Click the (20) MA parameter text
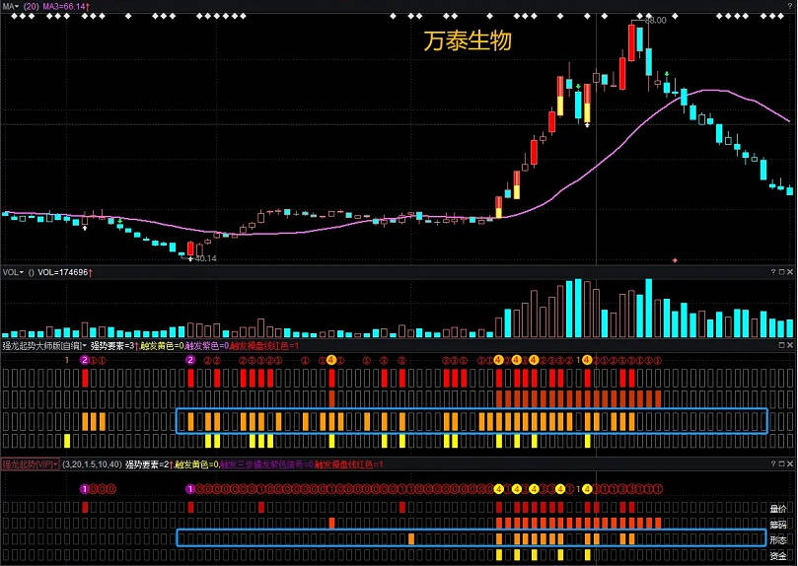Viewport: 798px width, 566px height. coord(31,7)
